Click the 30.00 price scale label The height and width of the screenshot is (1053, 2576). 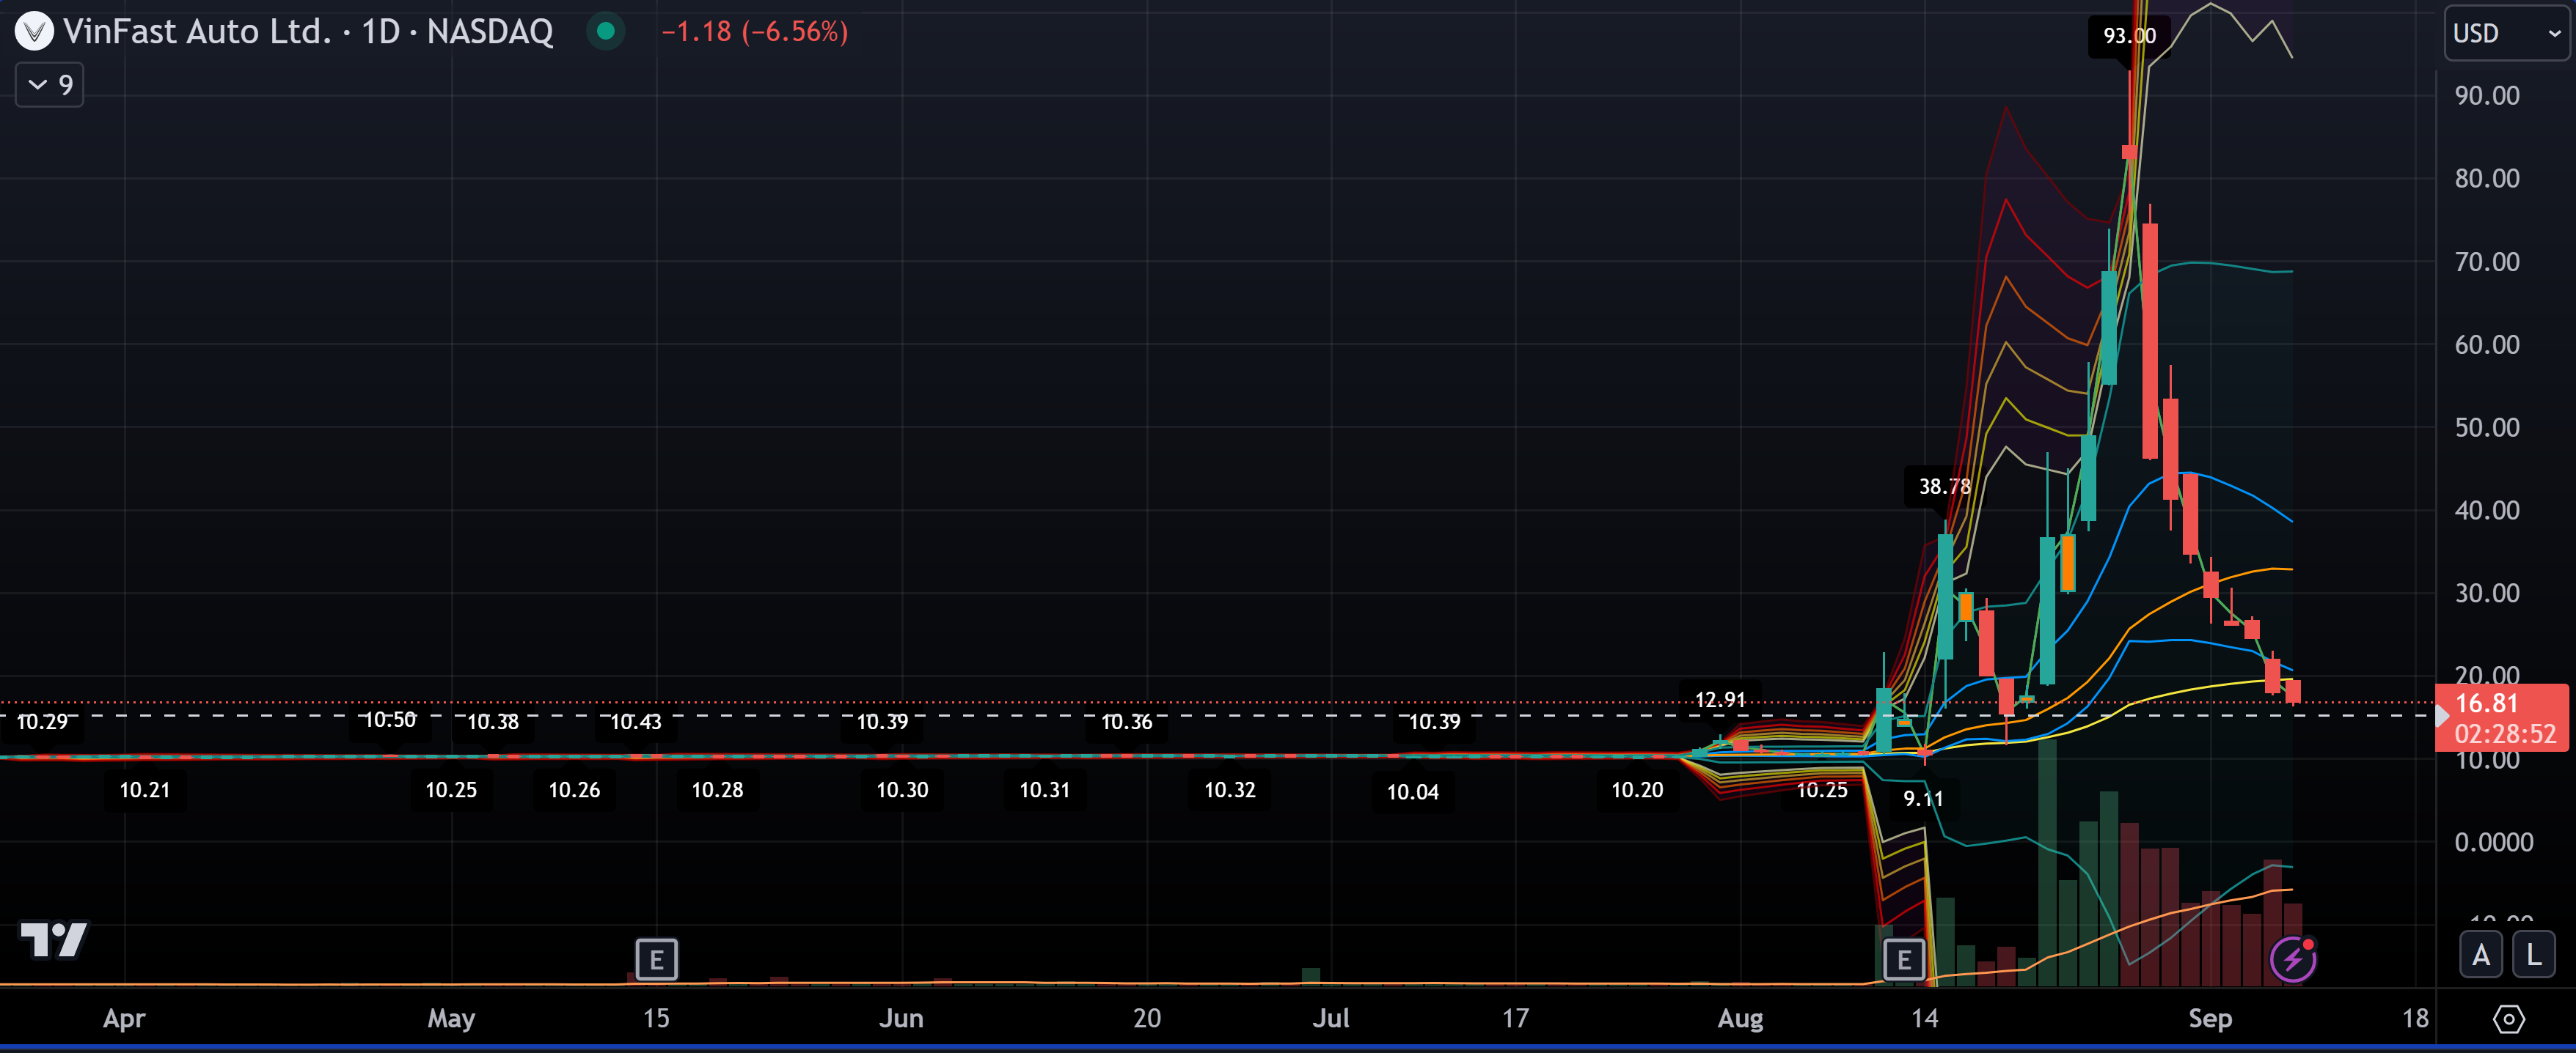(x=2487, y=594)
